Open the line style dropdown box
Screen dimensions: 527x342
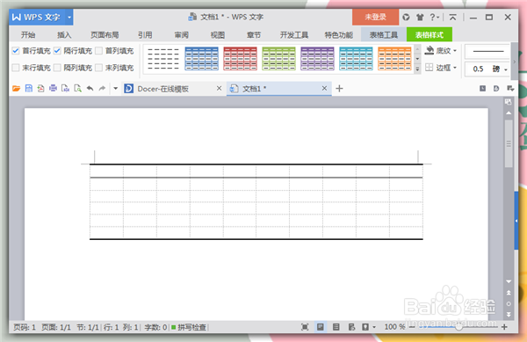click(x=487, y=51)
